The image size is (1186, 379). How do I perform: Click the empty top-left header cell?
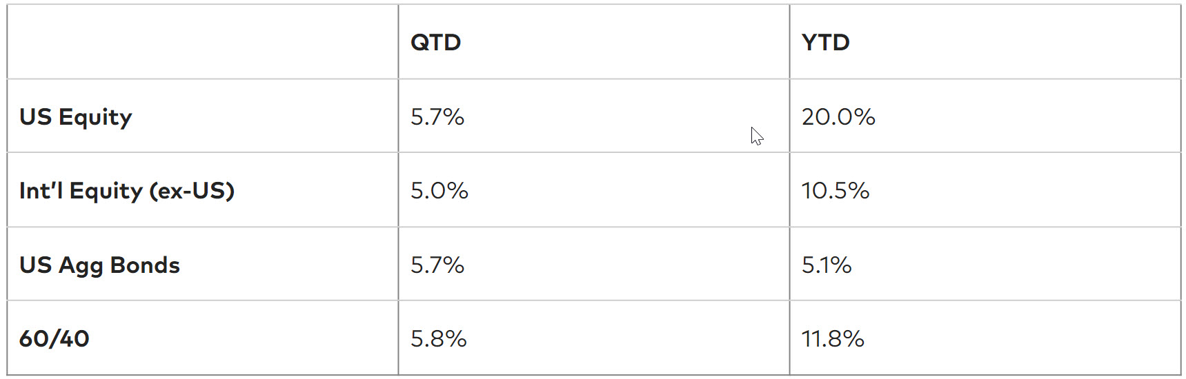coord(202,42)
